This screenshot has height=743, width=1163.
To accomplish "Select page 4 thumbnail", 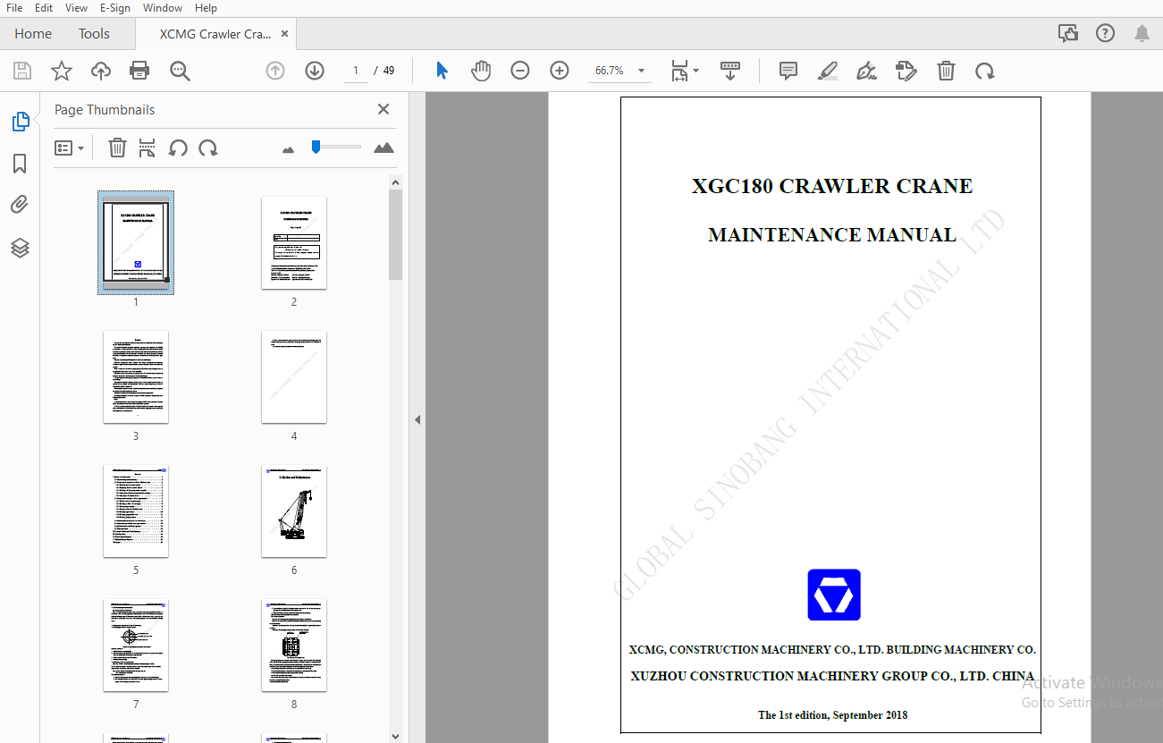I will [x=294, y=377].
